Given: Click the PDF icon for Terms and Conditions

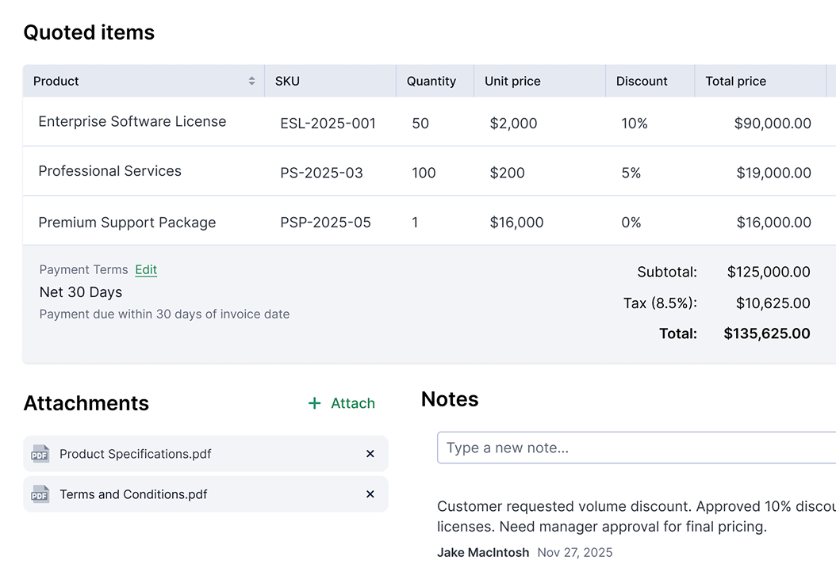Looking at the screenshot, I should tap(40, 494).
